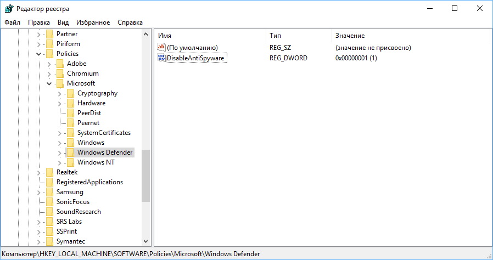Open the Избранное menu
The width and height of the screenshot is (493, 260).
coord(93,22)
